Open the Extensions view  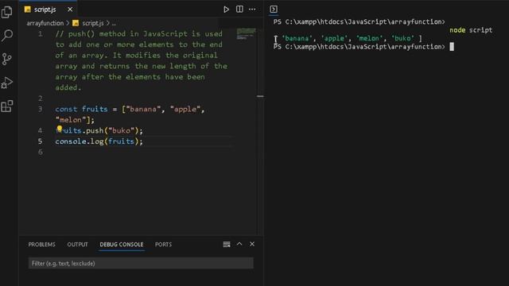click(7, 106)
